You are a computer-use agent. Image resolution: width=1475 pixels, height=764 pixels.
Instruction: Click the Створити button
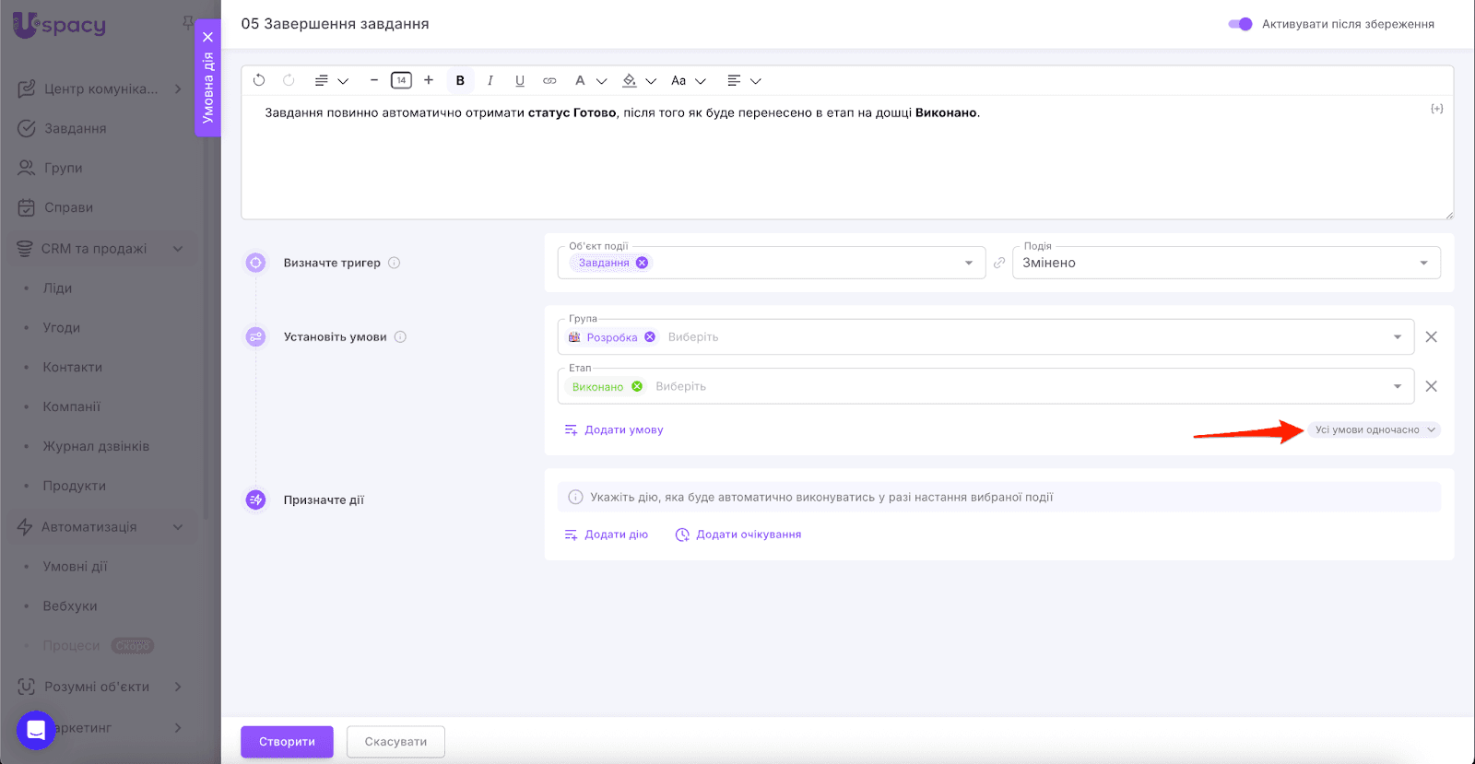[287, 742]
